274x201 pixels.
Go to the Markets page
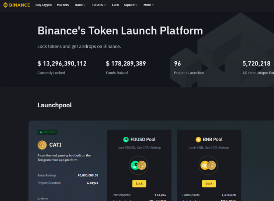tap(63, 5)
